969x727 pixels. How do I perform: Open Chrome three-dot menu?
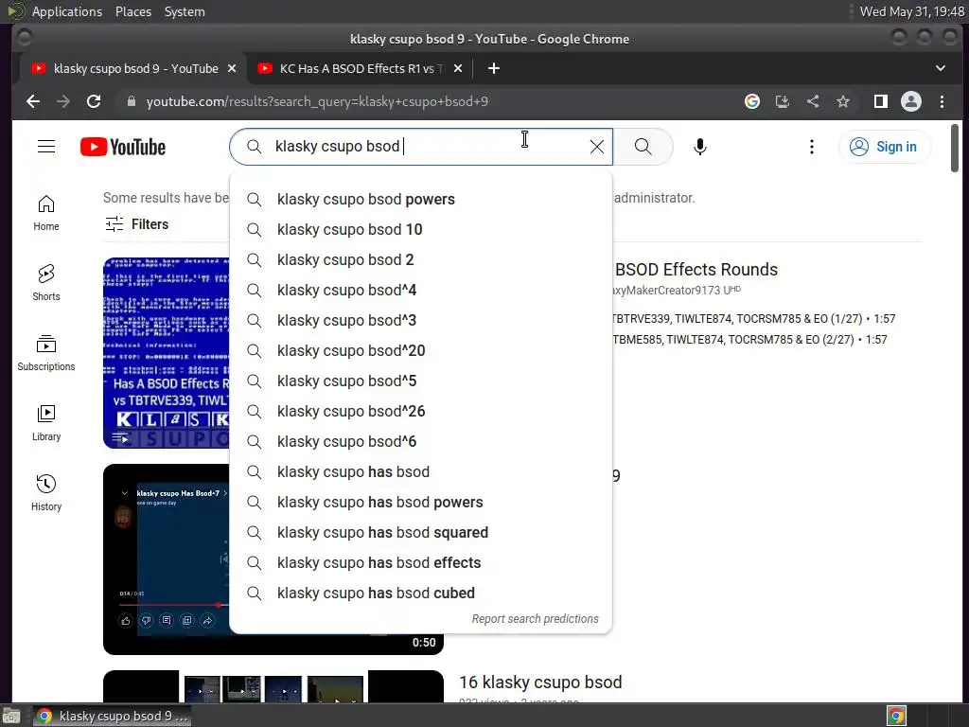[942, 101]
